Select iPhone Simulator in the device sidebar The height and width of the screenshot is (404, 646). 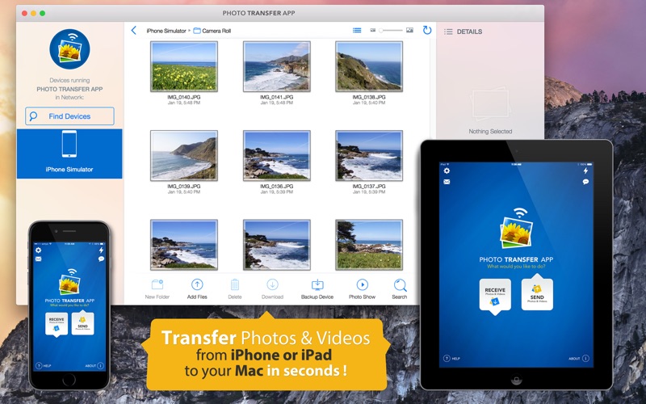69,154
